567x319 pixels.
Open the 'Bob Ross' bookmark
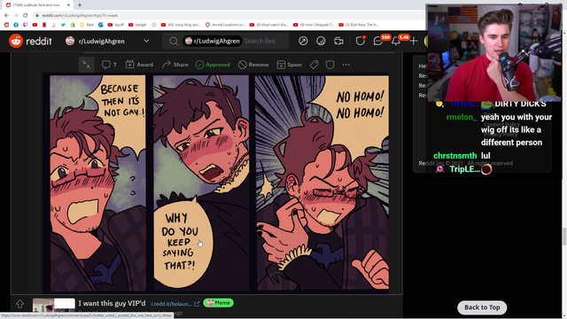[359, 25]
